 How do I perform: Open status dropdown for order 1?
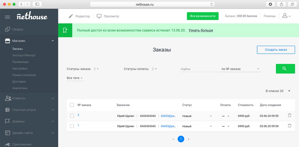pos(197,126)
